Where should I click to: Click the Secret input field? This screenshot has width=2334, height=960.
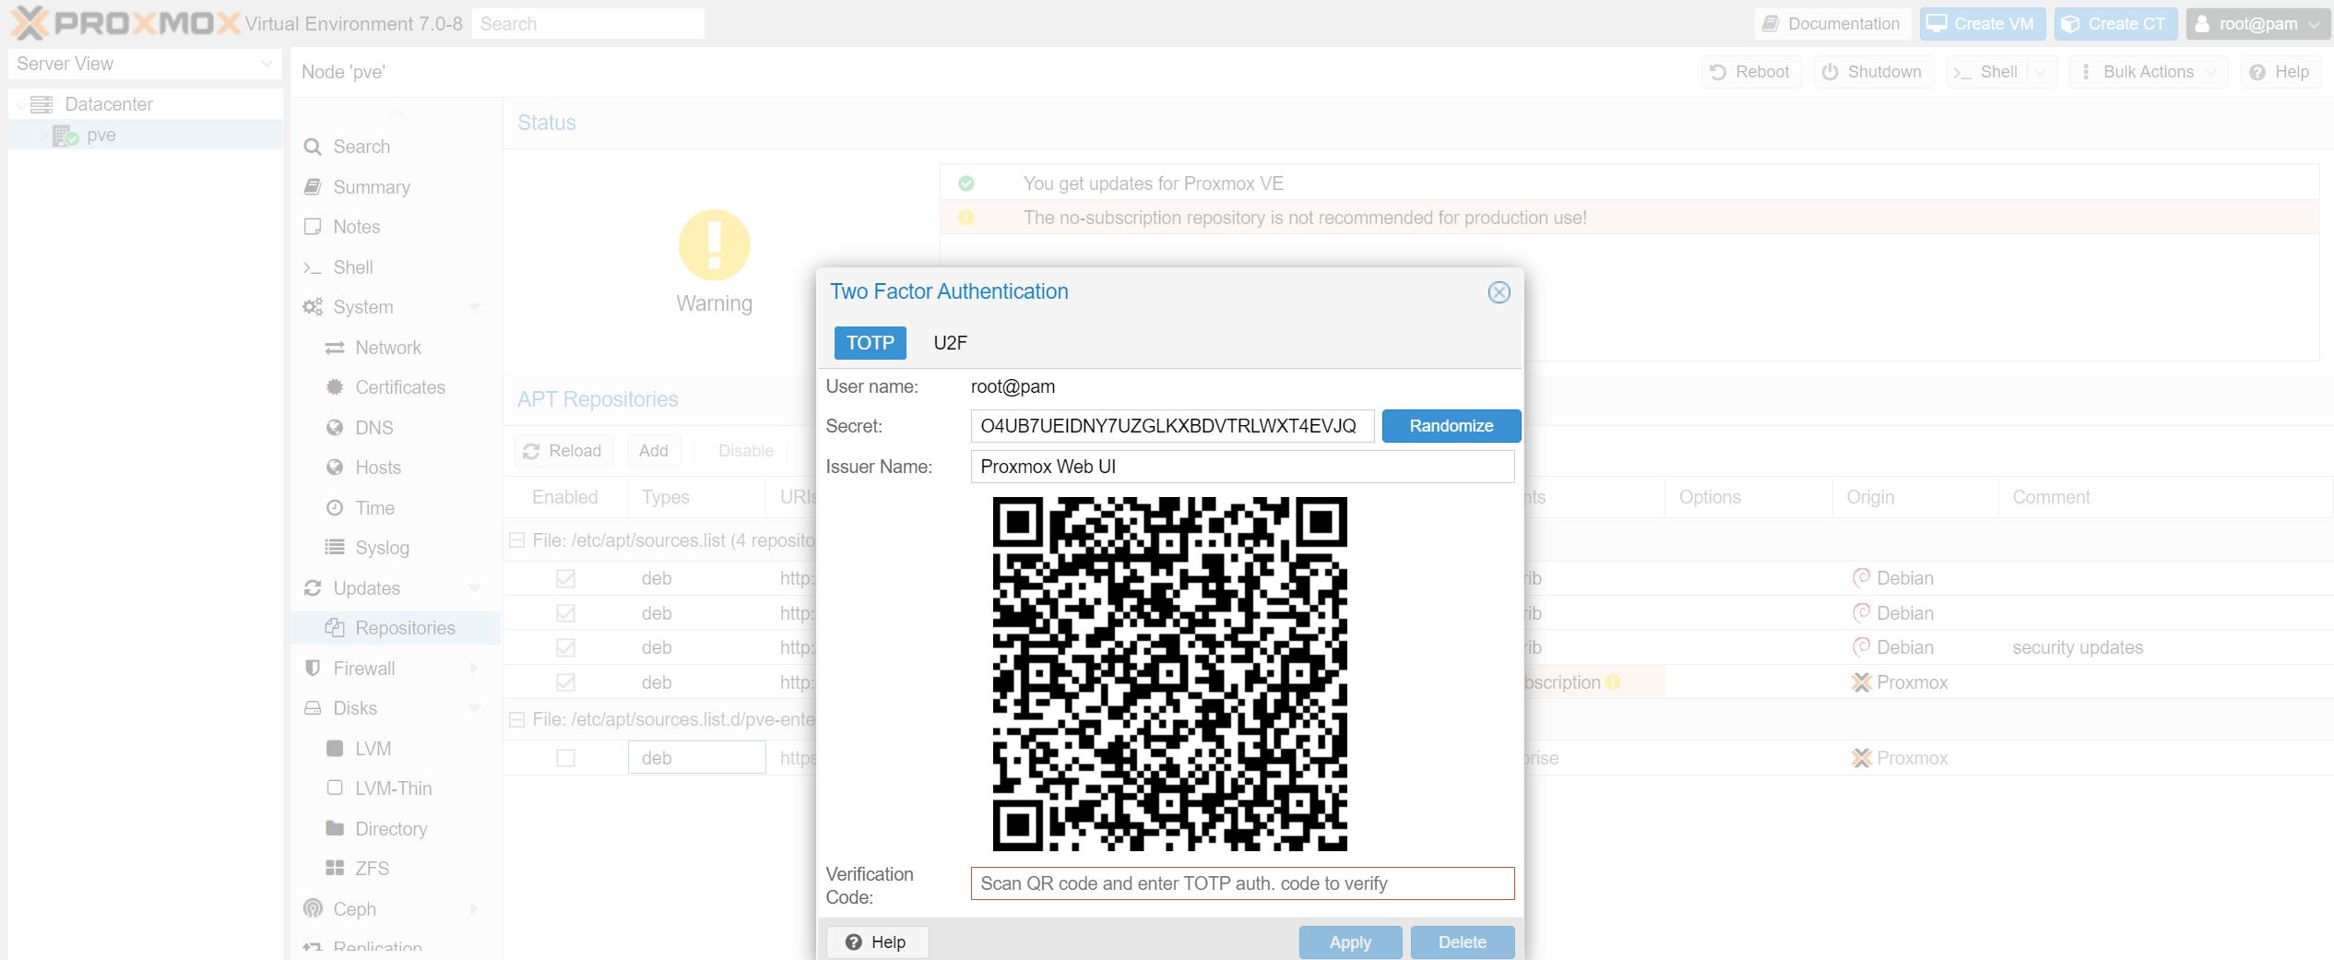1172,426
